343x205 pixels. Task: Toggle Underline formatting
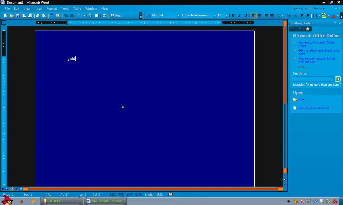click(245, 15)
